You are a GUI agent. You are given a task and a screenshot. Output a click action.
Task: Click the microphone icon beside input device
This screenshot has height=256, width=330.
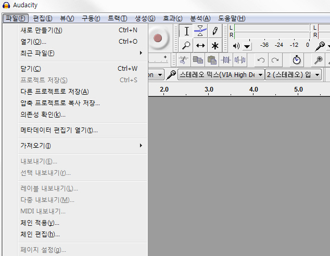click(x=171, y=75)
